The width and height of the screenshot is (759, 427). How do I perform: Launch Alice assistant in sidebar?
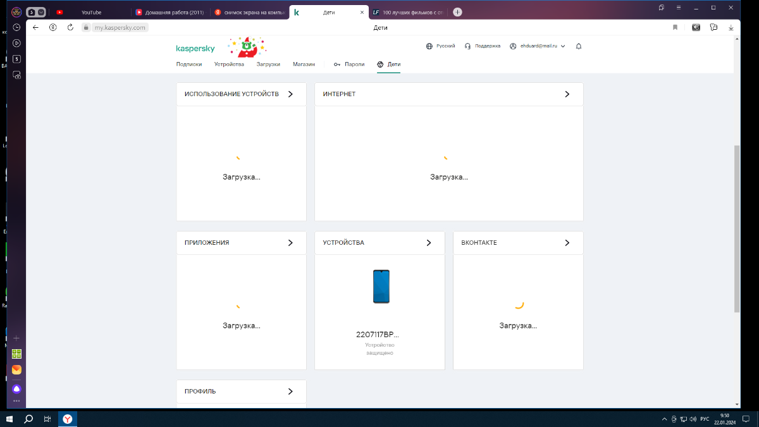tap(16, 388)
